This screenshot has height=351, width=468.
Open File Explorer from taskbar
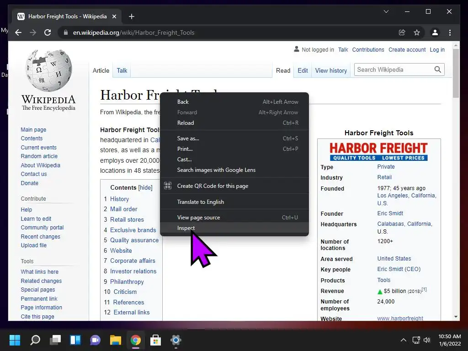(116, 340)
